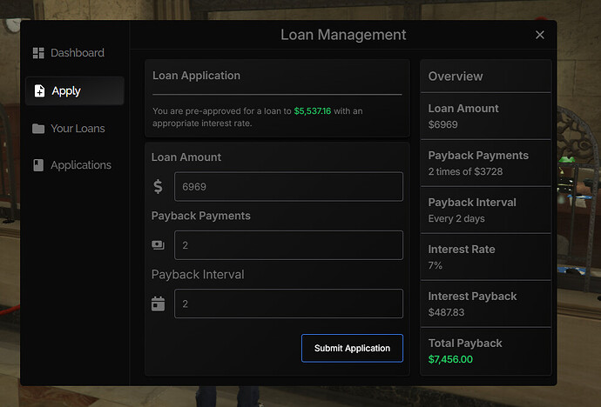Click the dollar sign icon
The image size is (601, 407).
(158, 187)
